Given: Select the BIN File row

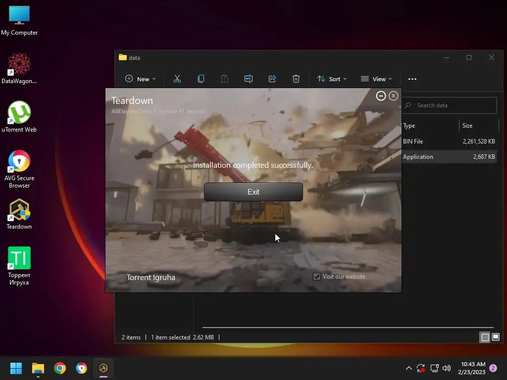Looking at the screenshot, I should point(449,142).
